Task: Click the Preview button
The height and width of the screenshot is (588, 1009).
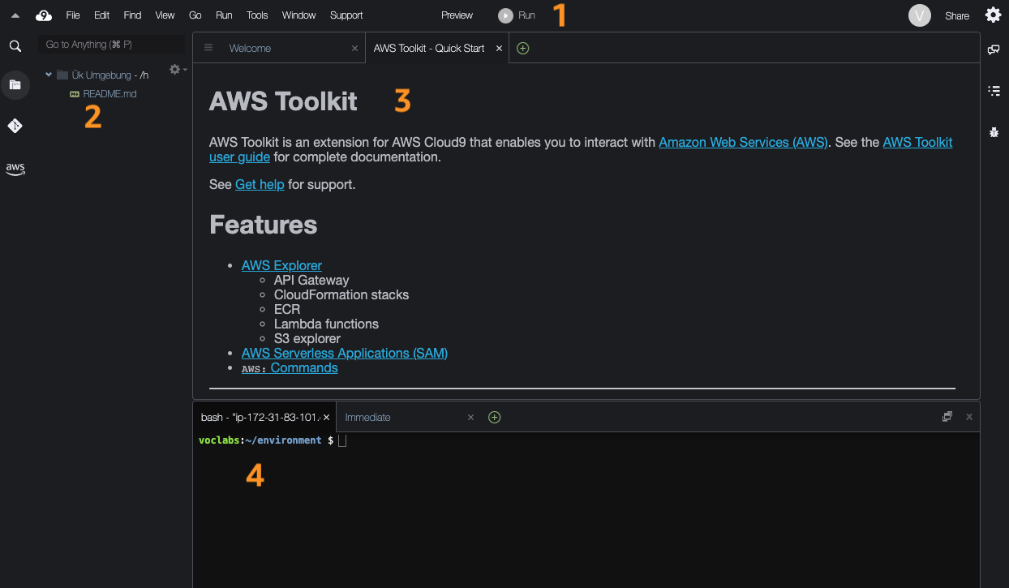Action: 457,15
